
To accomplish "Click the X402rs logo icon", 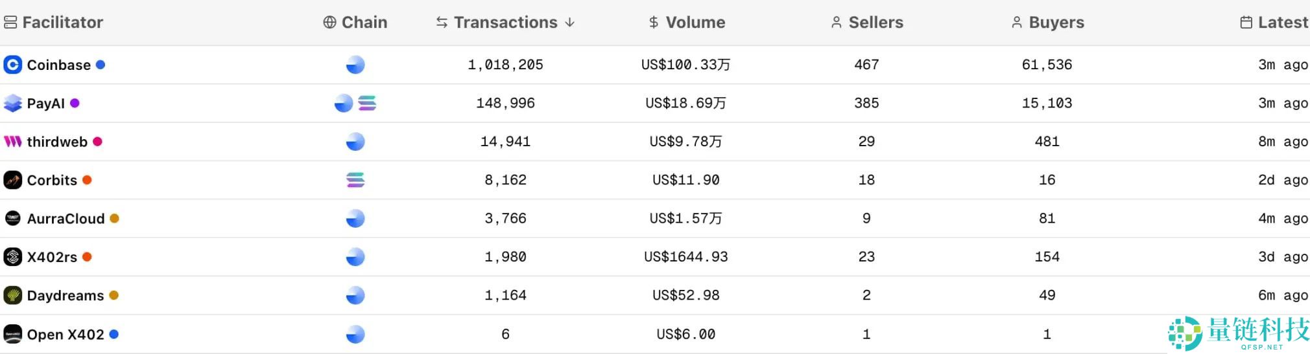I will [12, 257].
